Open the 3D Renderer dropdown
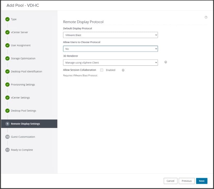This screenshot has width=214, height=189. (110, 63)
